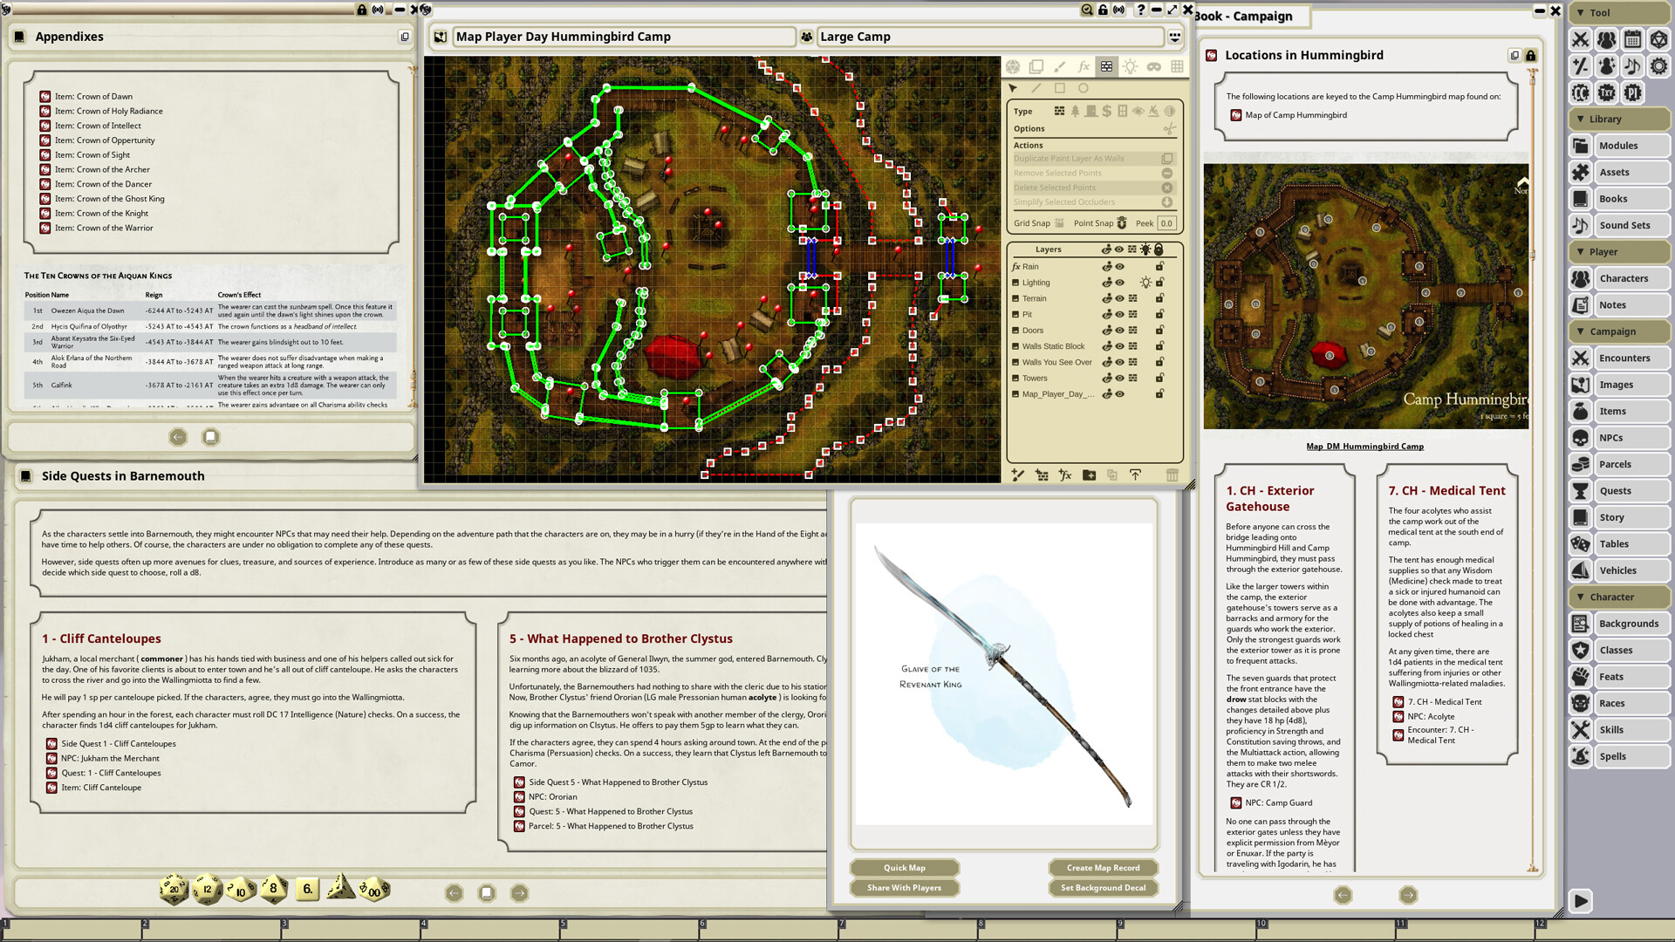Image resolution: width=1675 pixels, height=942 pixels.
Task: Click the Share With Players button
Action: click(904, 888)
